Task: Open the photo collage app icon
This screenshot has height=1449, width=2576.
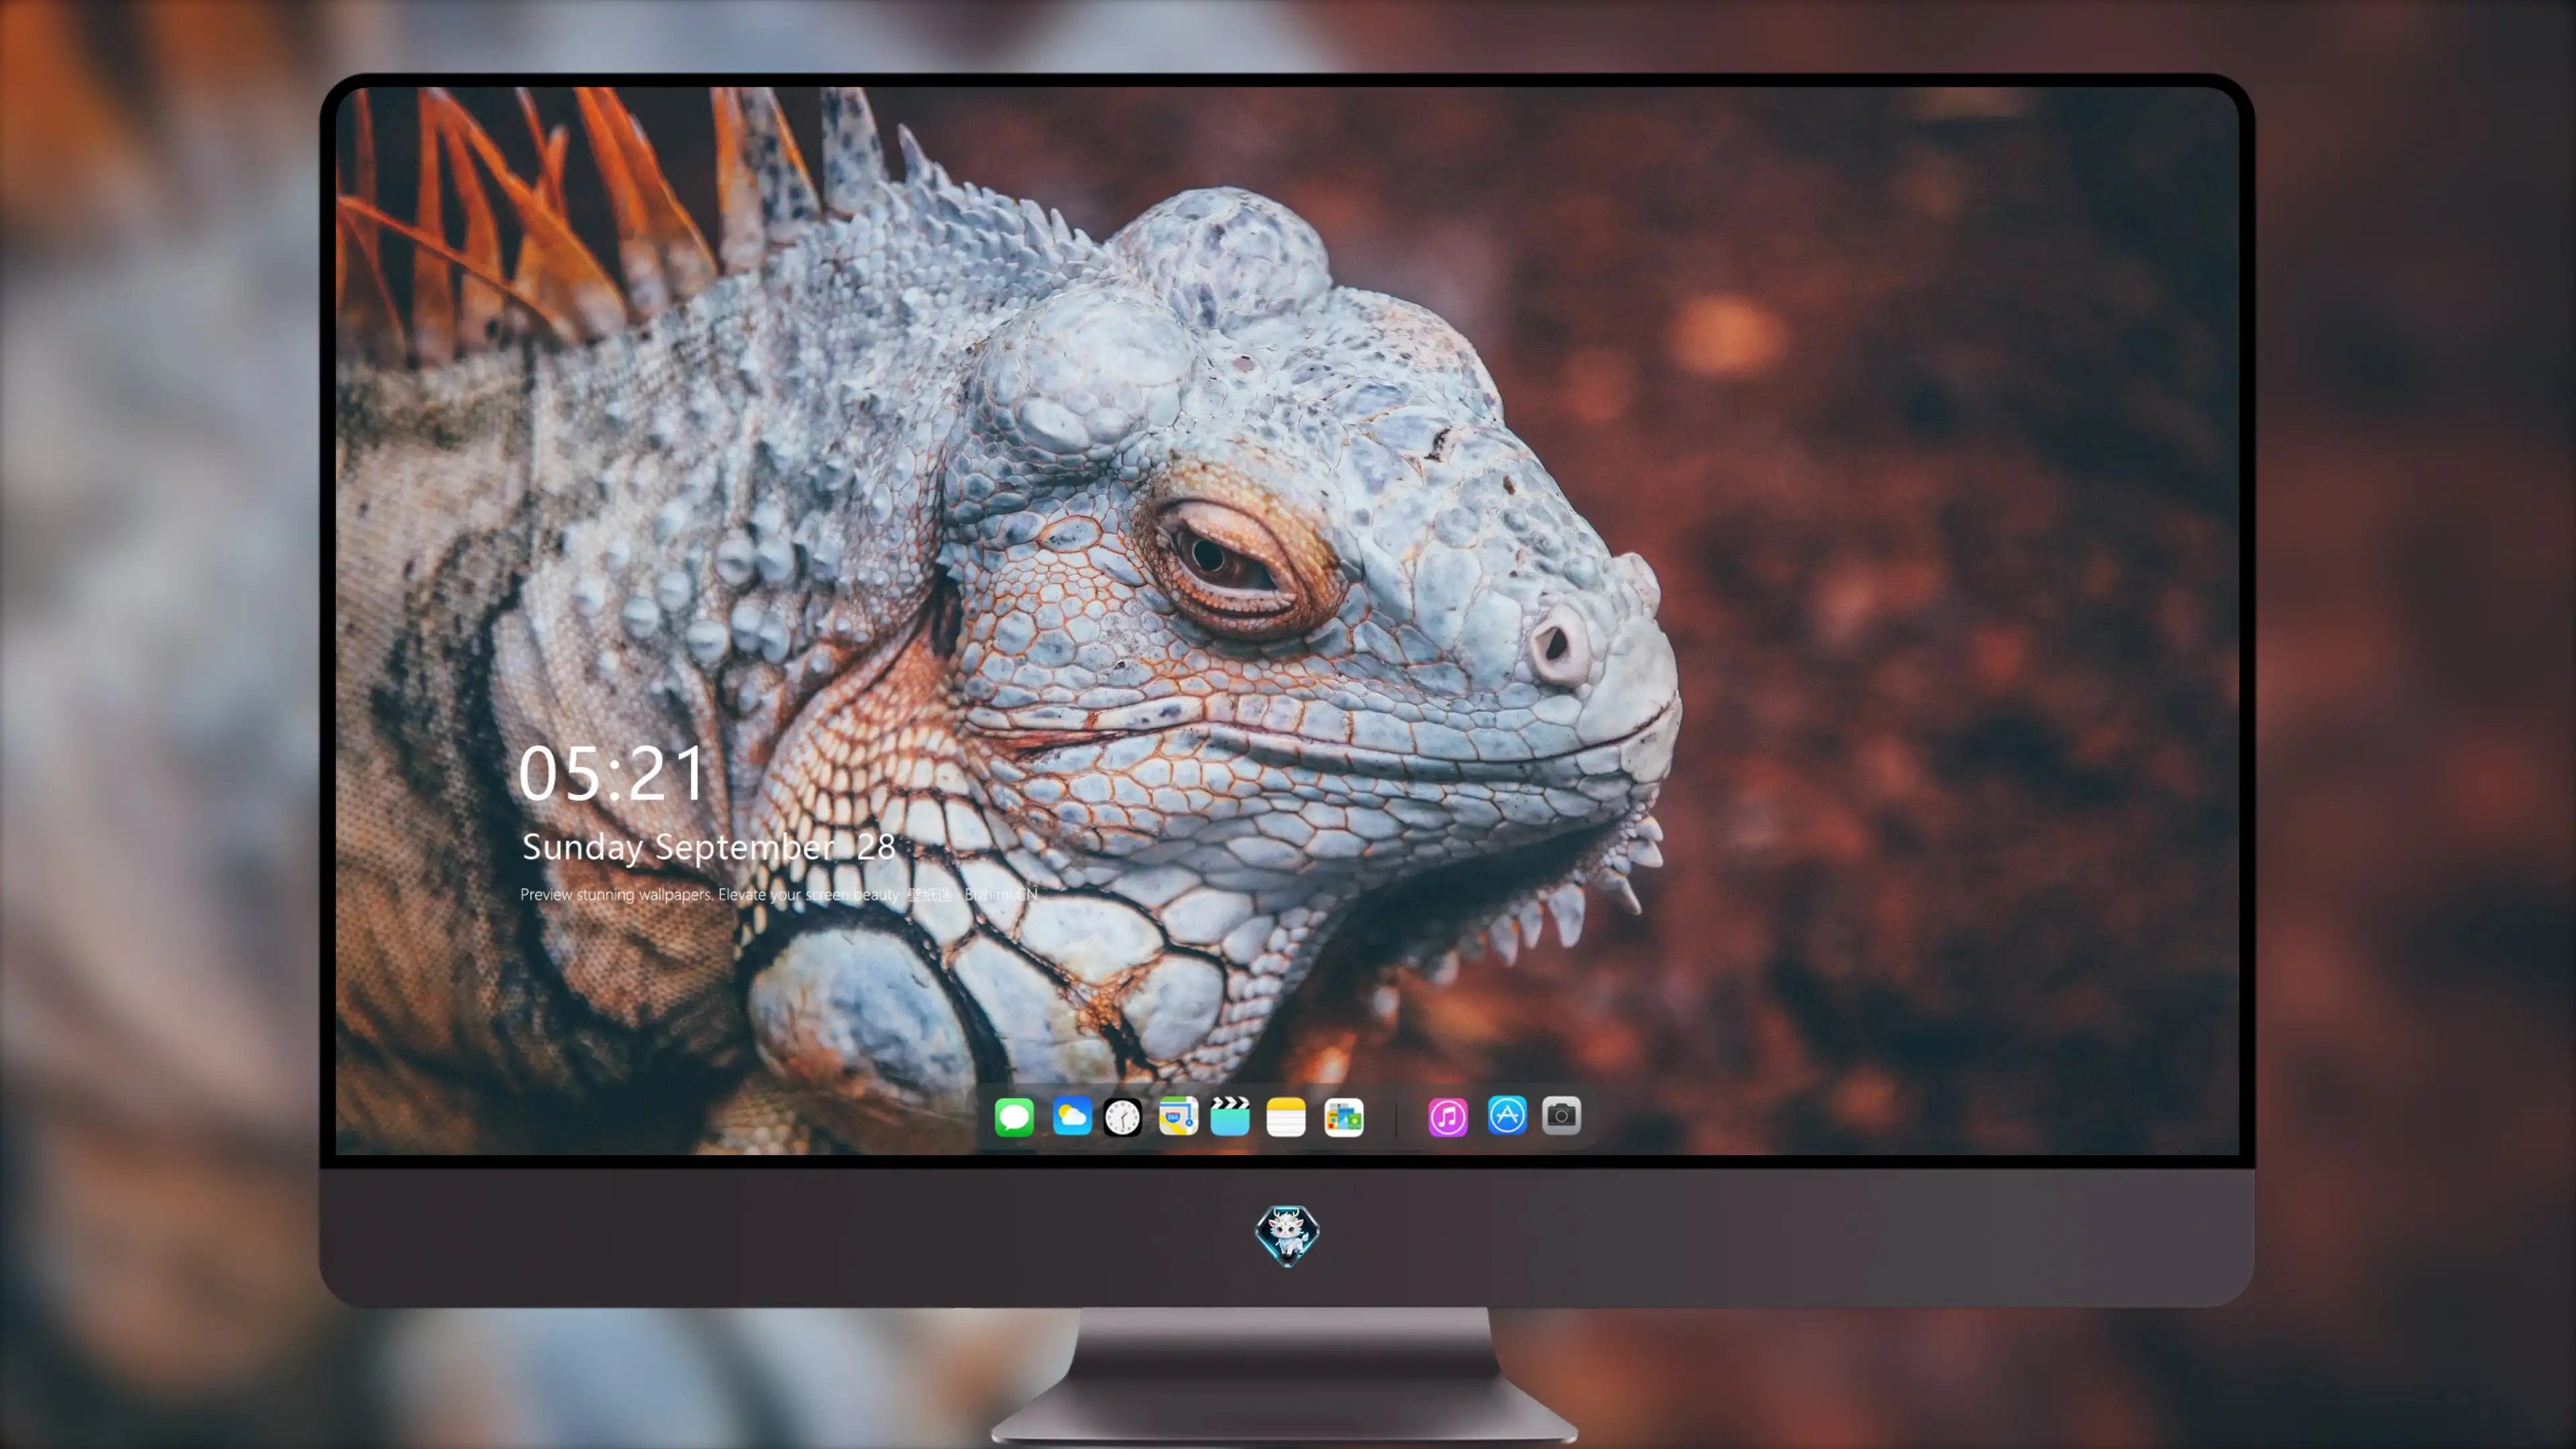Action: click(x=1344, y=1117)
